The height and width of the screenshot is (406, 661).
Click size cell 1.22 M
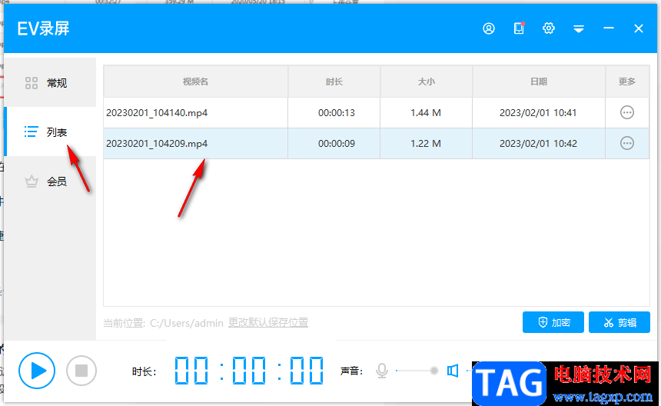click(426, 144)
